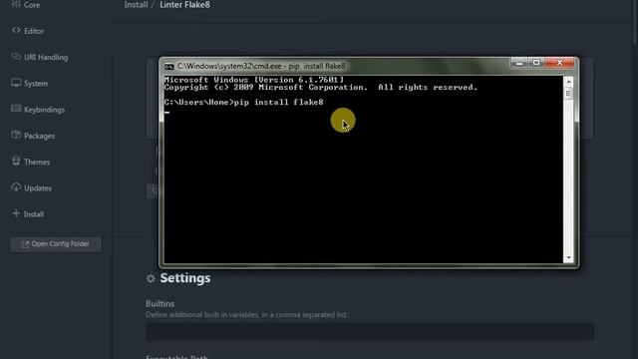The width and height of the screenshot is (638, 359).
Task: Click the Copyright Microsoft Corporation line
Action: click(x=321, y=88)
